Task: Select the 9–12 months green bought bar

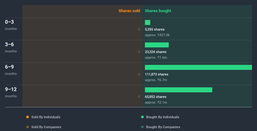Action: click(178, 90)
